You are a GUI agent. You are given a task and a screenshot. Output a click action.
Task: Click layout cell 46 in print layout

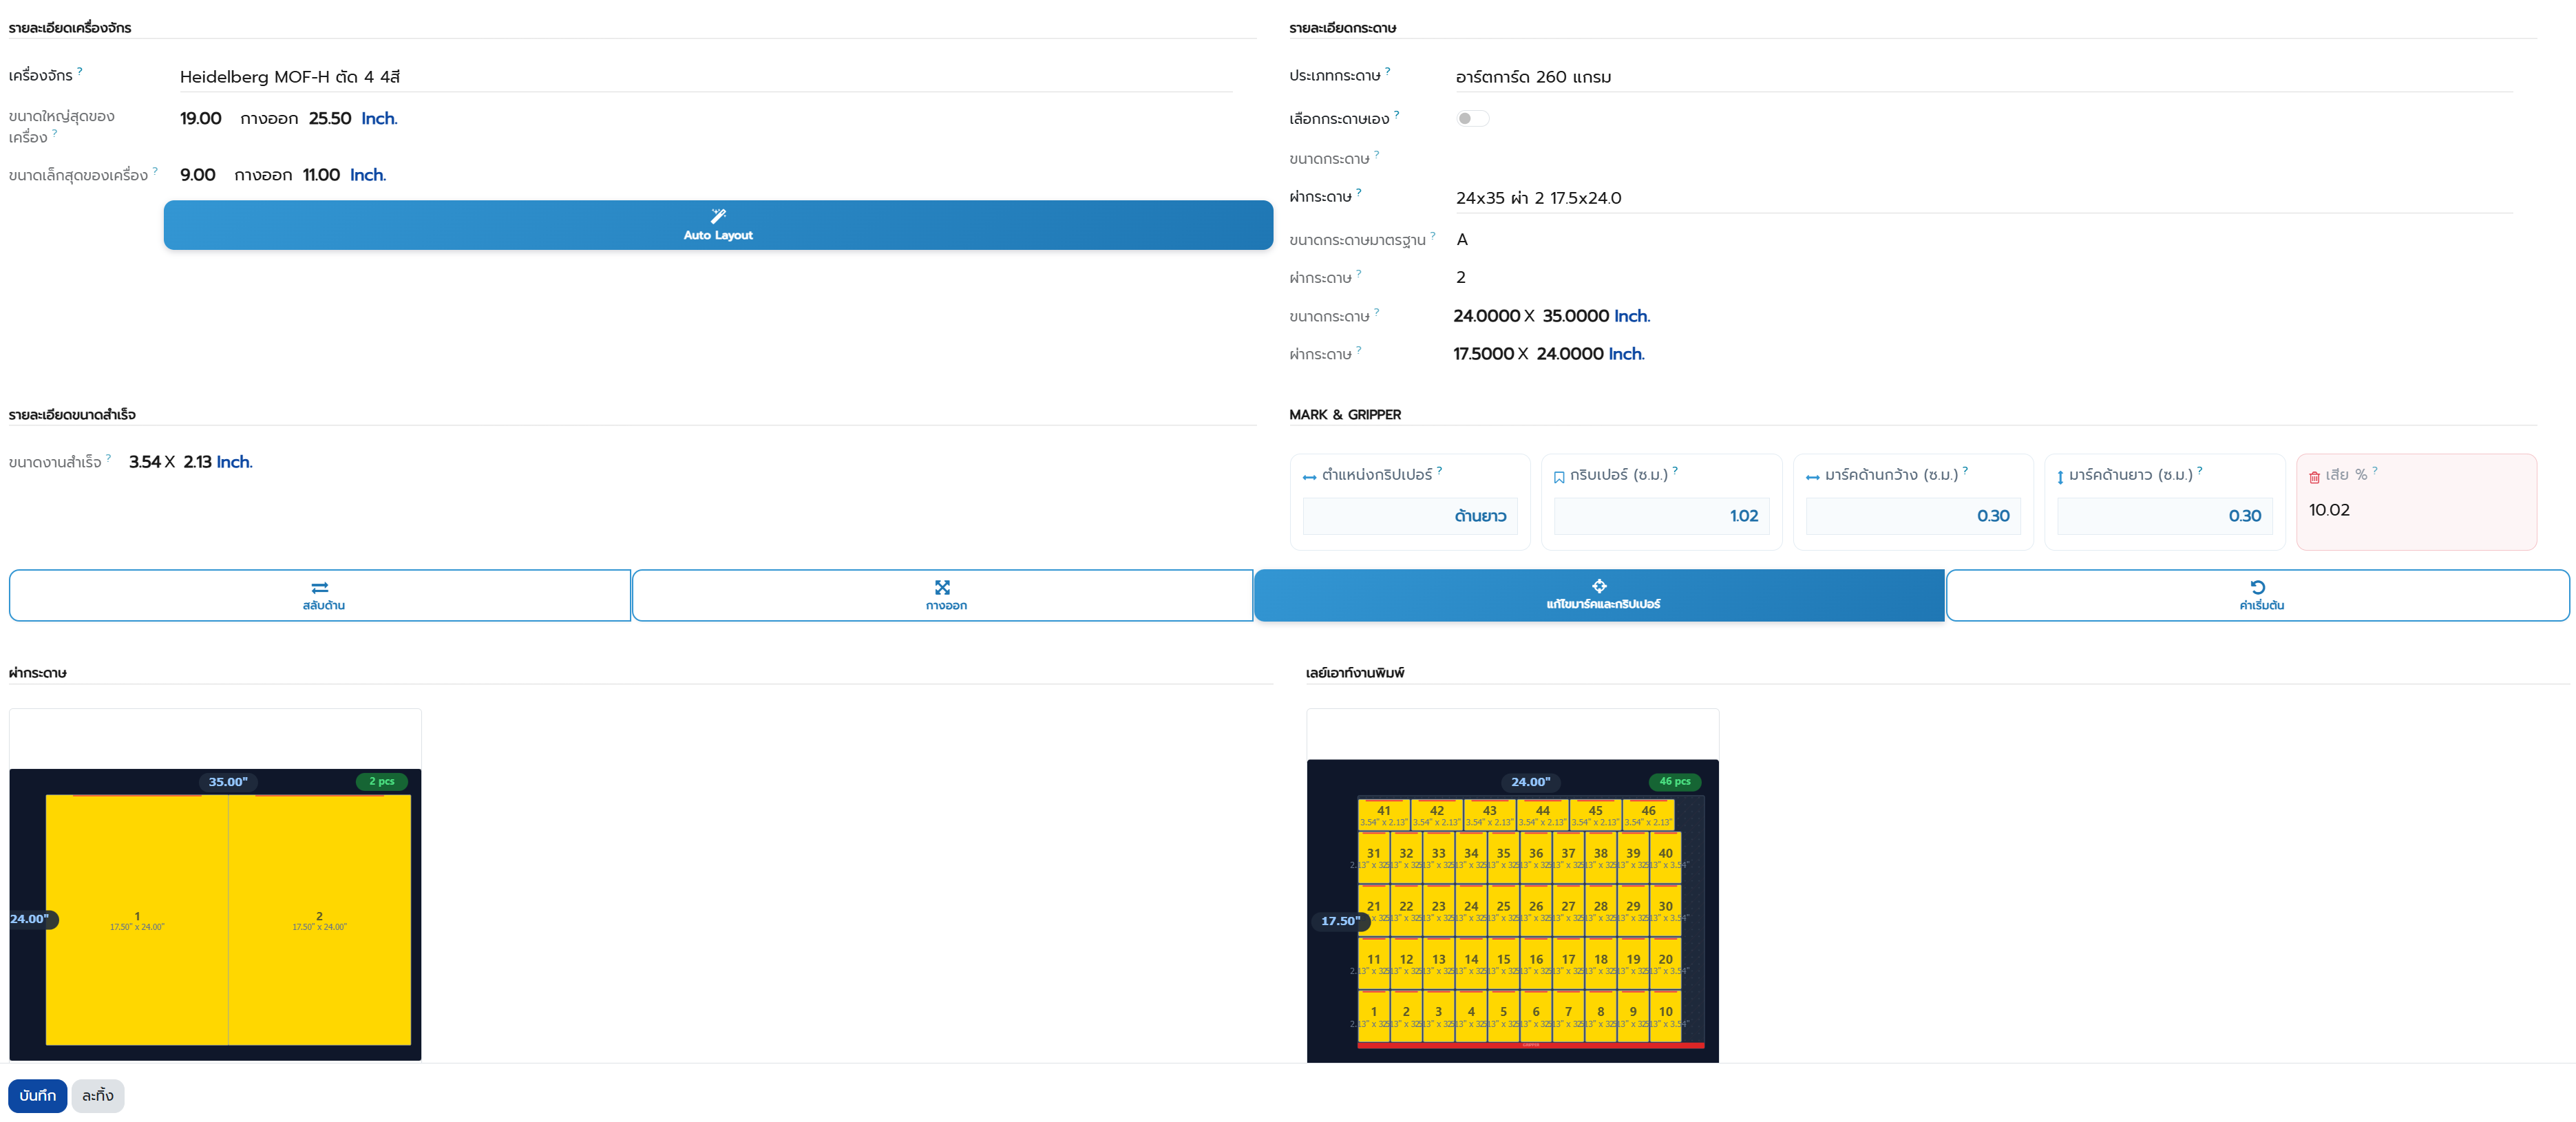coord(1648,815)
